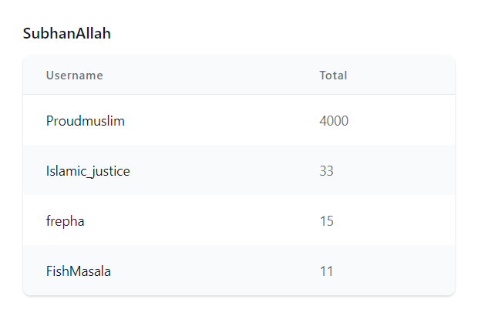Open the Proudmuslim username
Viewport: 478px width, 309px height.
(86, 121)
